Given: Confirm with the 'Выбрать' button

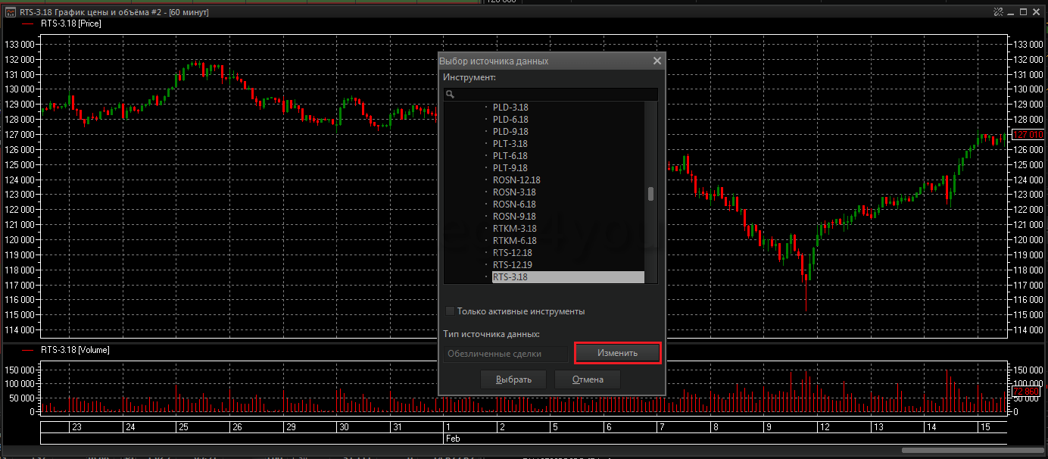Looking at the screenshot, I should pos(513,379).
